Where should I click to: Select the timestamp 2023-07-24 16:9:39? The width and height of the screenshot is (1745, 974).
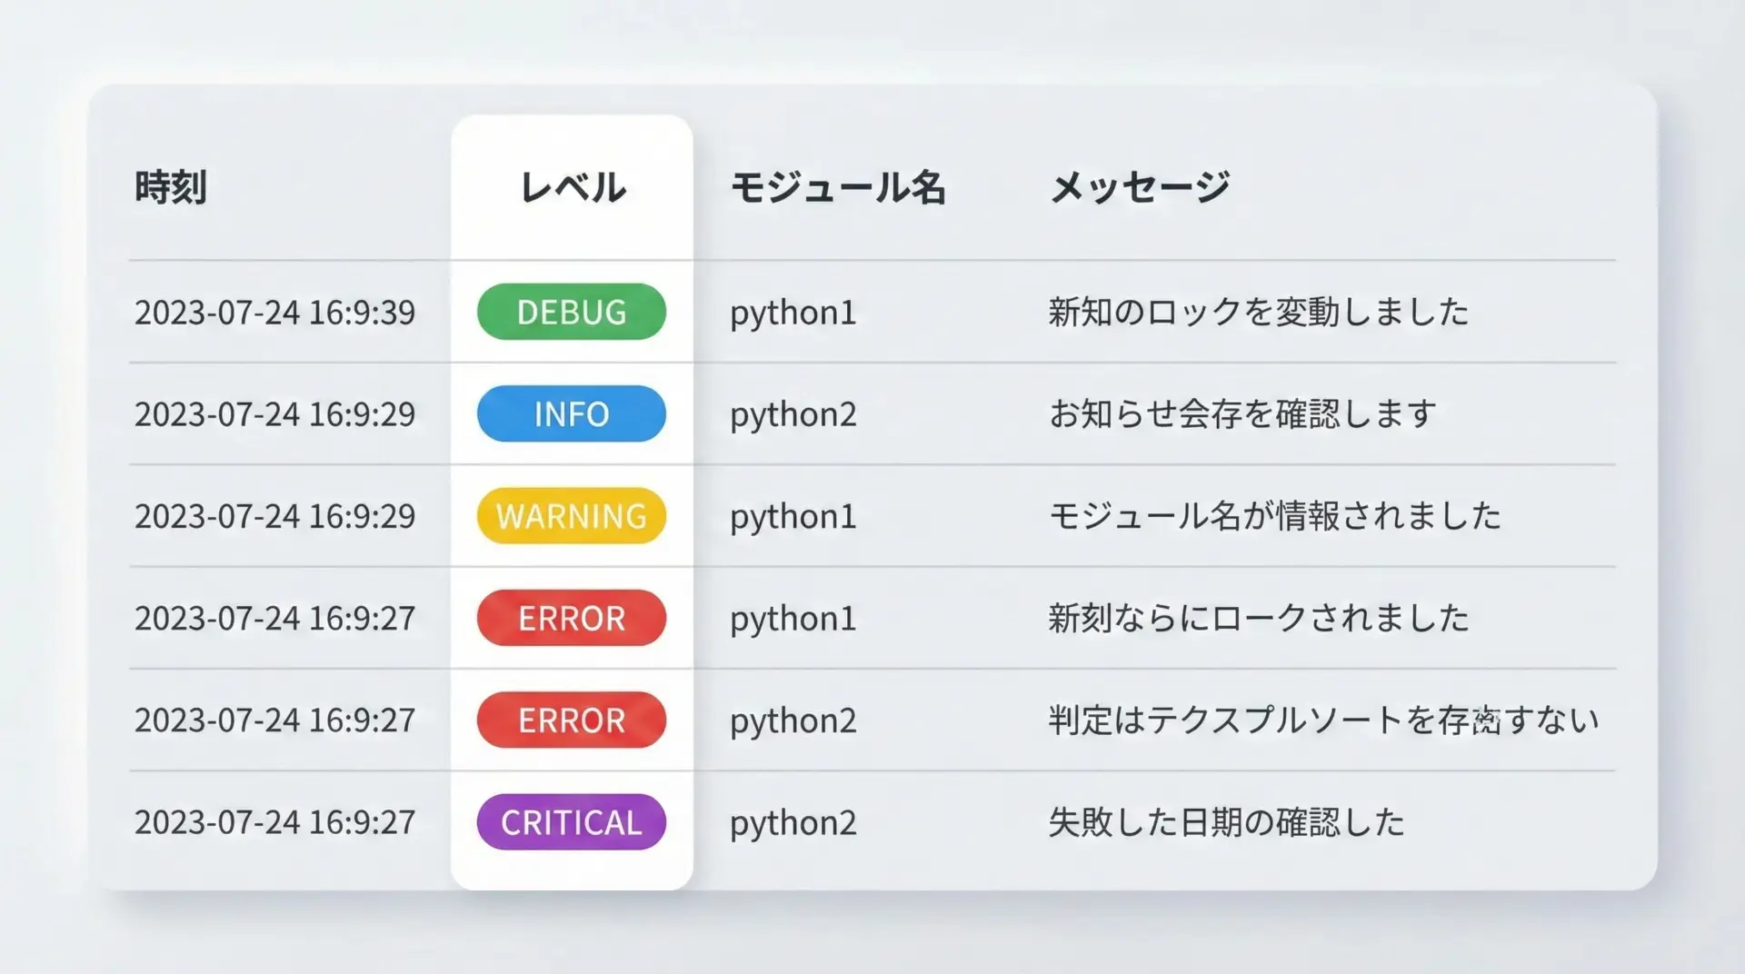point(274,312)
